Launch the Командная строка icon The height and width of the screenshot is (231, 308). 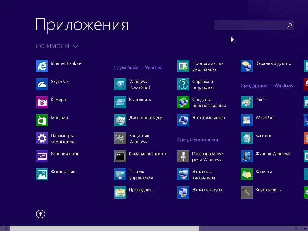[120, 156]
